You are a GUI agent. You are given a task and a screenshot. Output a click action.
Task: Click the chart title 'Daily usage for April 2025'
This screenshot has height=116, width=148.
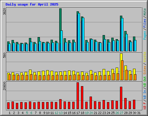tap(32, 4)
